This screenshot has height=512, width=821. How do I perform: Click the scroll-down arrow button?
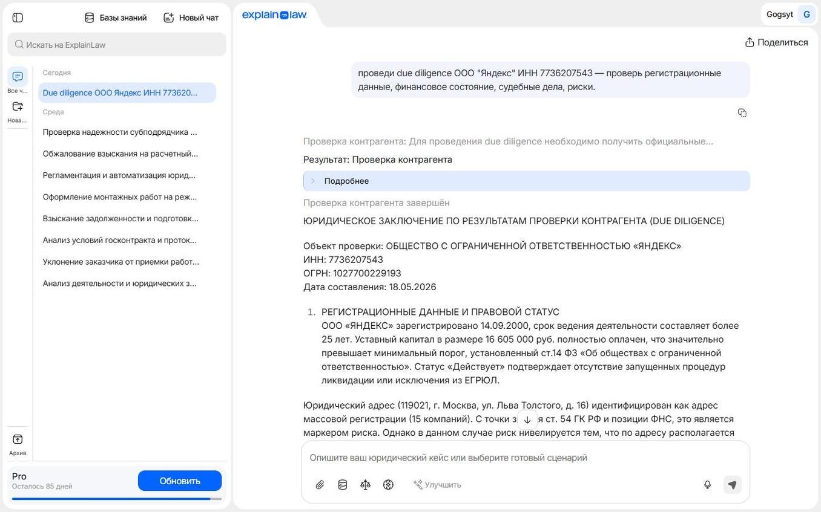pyautogui.click(x=527, y=420)
